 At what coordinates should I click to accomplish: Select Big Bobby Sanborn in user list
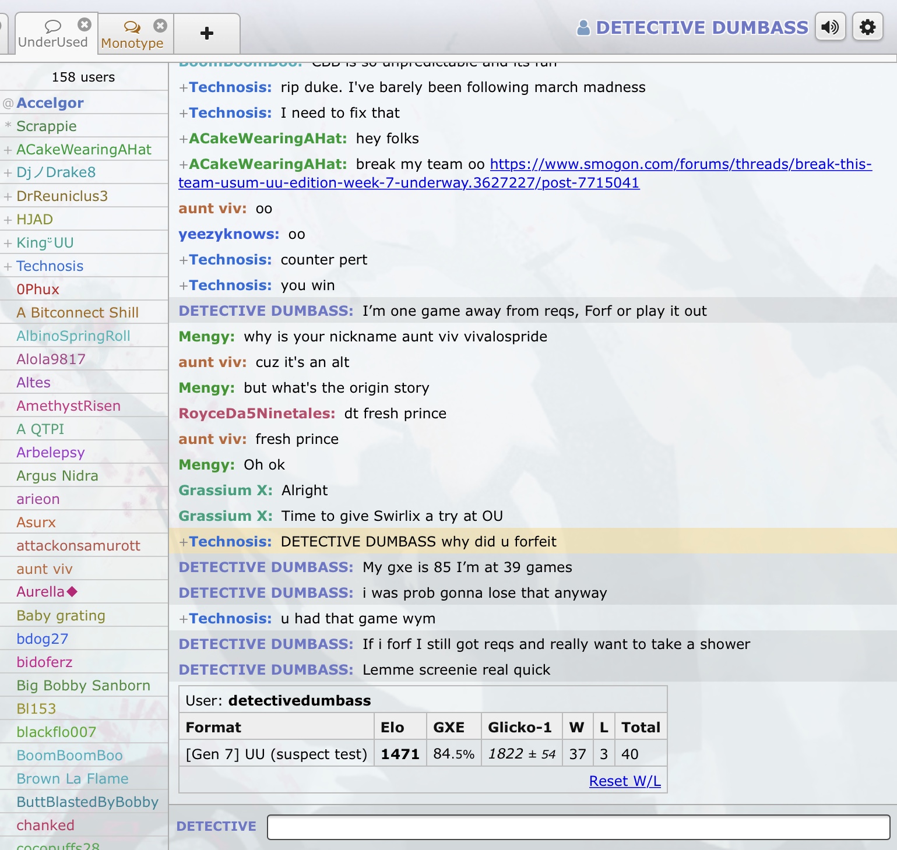click(83, 686)
